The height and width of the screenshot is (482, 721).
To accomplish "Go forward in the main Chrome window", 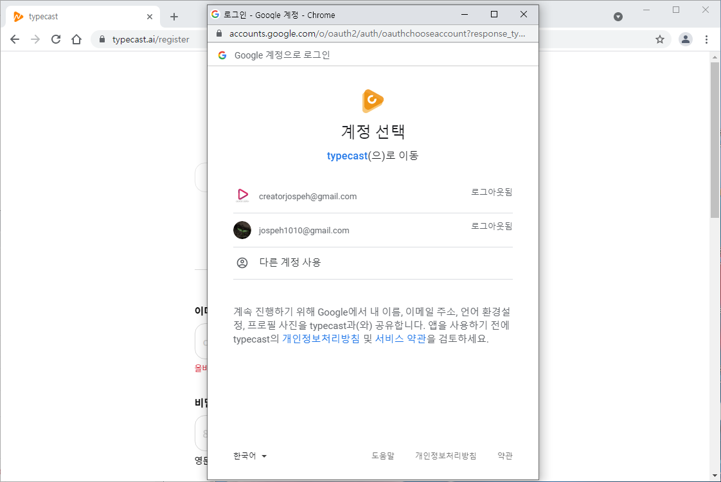I will 35,39.
